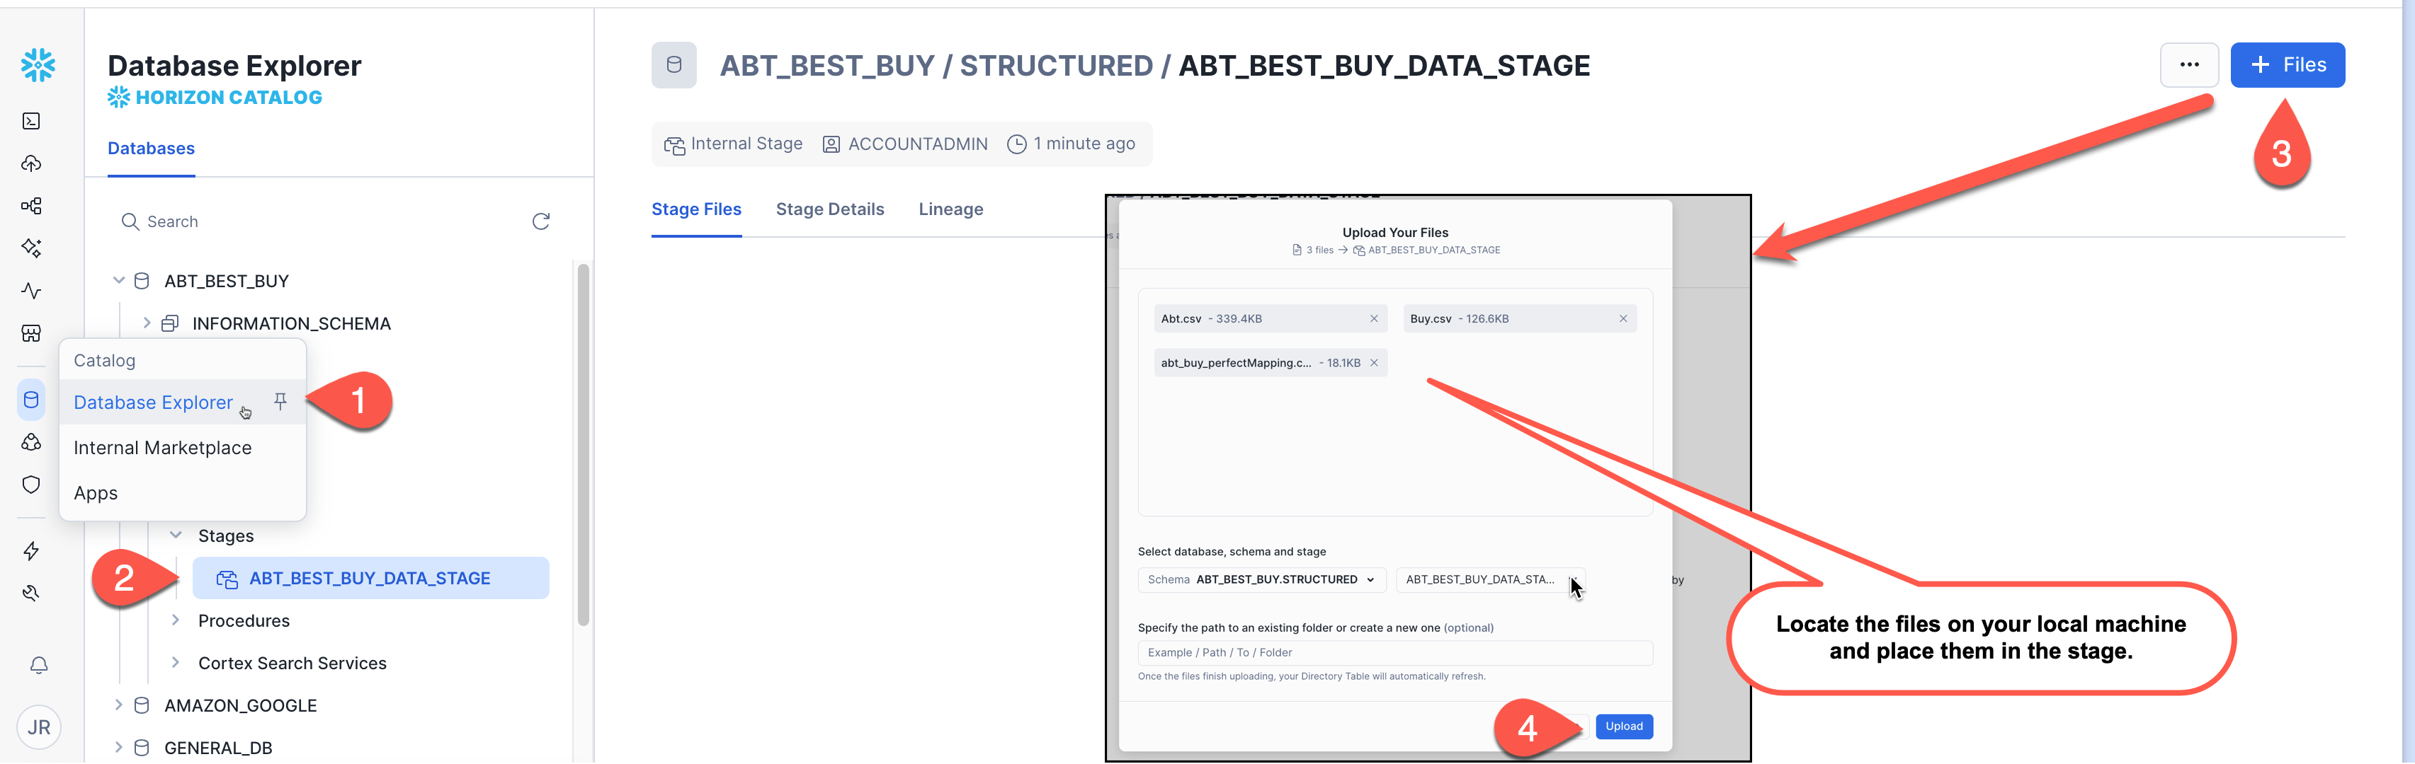2415x764 pixels.
Task: Open the notifications bell icon
Action: click(38, 665)
